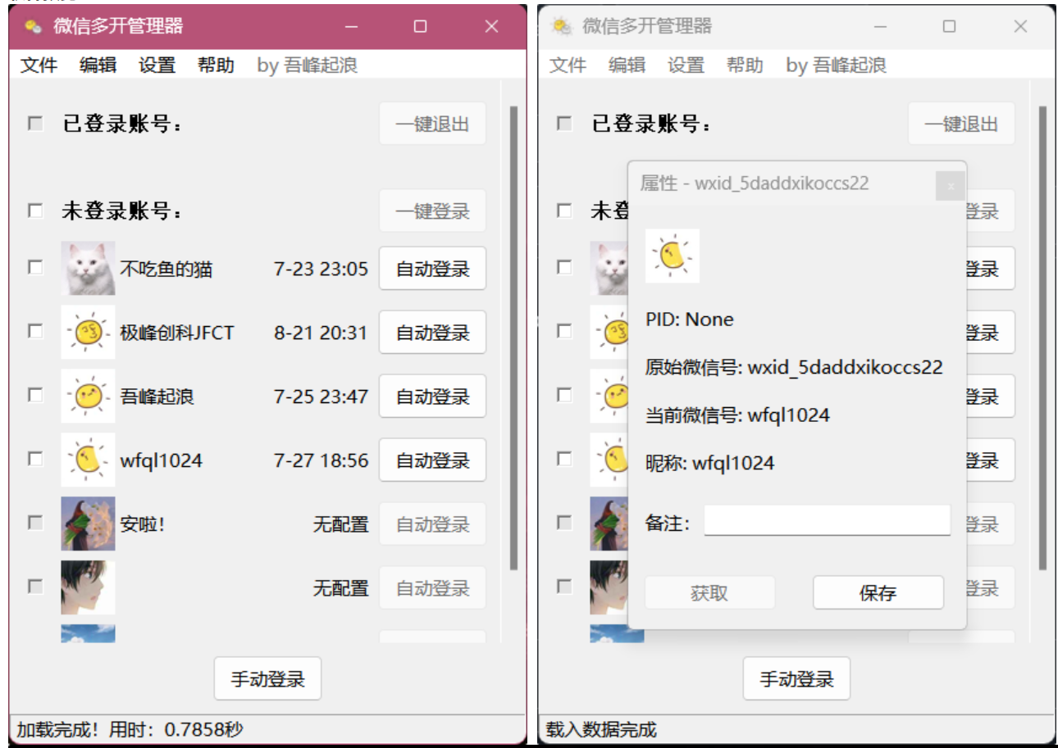Click app icon in left window title bar
Image resolution: width=1058 pixels, height=748 pixels.
click(33, 26)
